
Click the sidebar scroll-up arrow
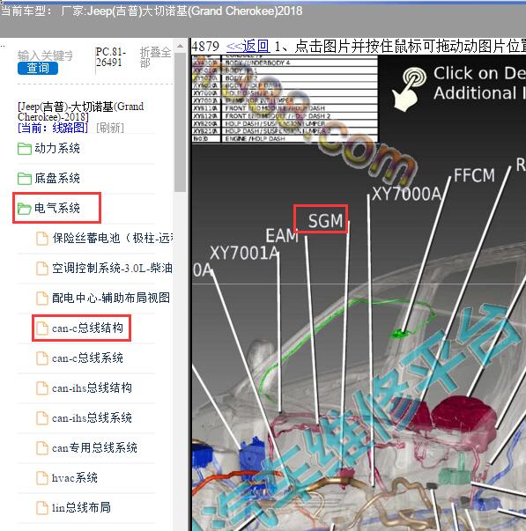[x=180, y=46]
